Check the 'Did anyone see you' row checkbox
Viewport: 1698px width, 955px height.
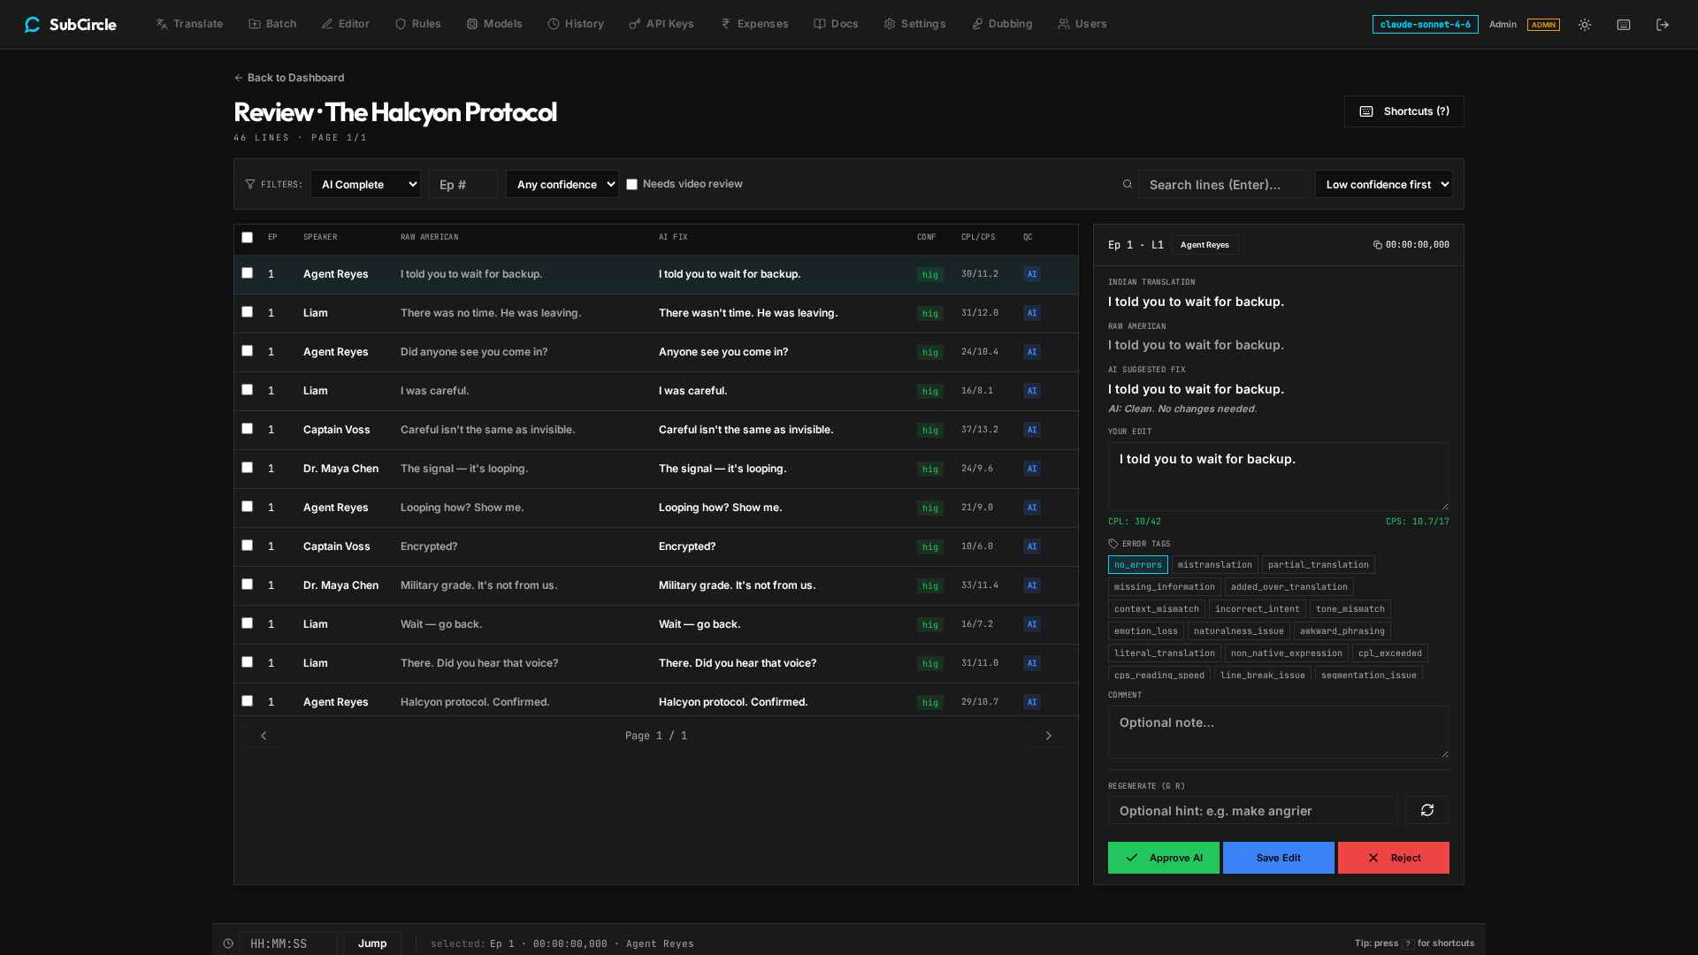tap(247, 351)
